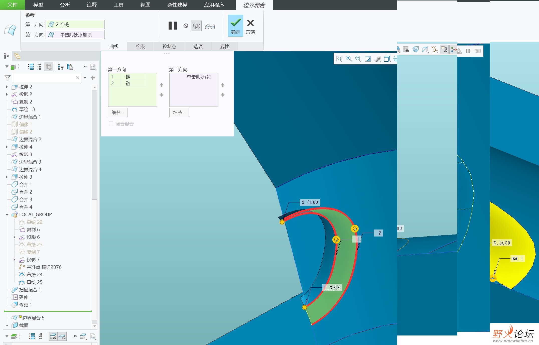Click the expand-all tree icon
The height and width of the screenshot is (345, 539).
(x=31, y=67)
